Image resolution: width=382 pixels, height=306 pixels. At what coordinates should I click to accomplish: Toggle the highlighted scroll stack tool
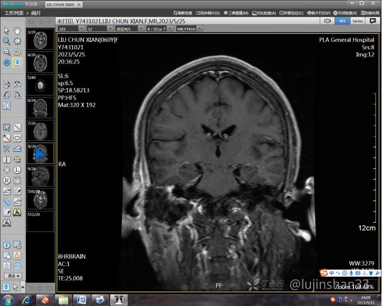point(17,62)
